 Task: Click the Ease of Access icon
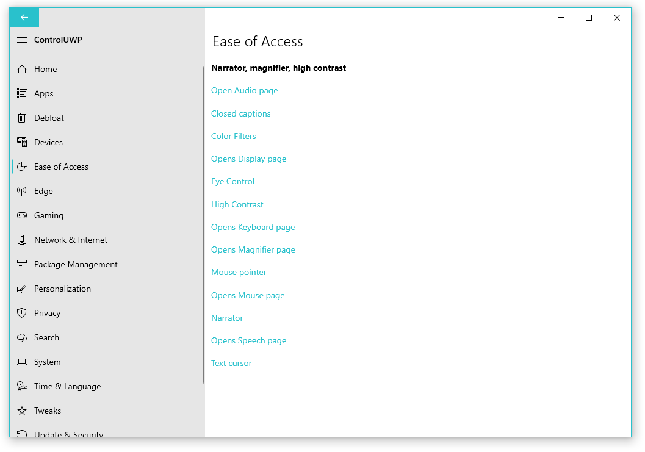pyautogui.click(x=22, y=167)
